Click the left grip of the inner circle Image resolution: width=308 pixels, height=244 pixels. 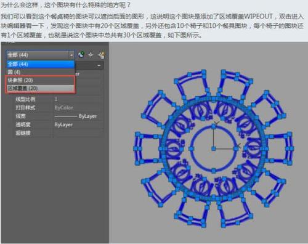[x=192, y=148]
